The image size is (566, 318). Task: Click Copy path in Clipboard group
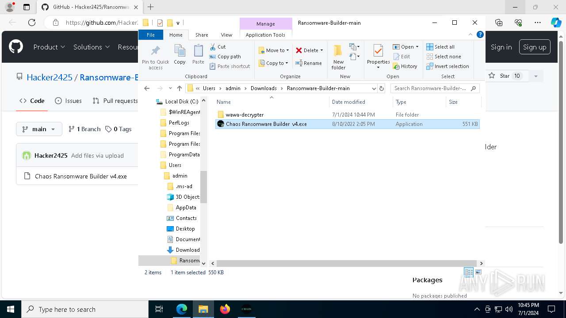coord(225,57)
